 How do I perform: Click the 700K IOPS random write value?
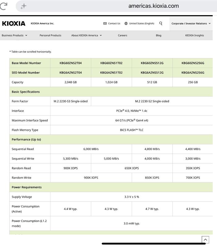[x=193, y=178]
